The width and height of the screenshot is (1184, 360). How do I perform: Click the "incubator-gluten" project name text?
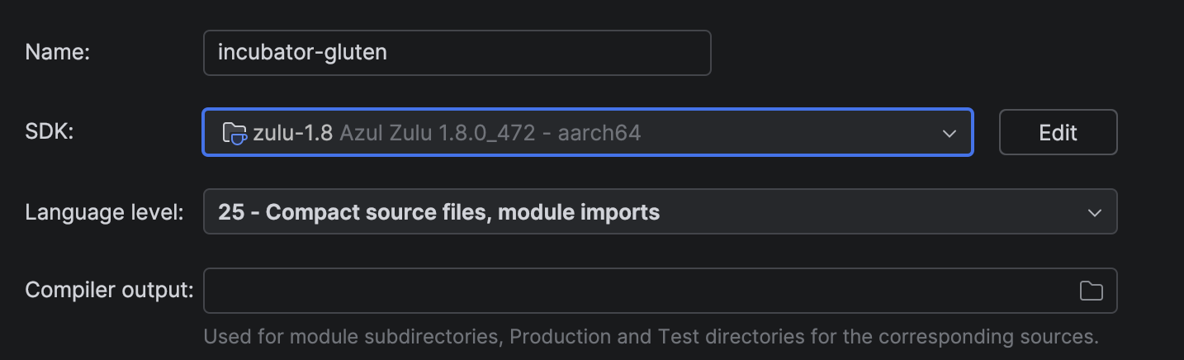302,53
